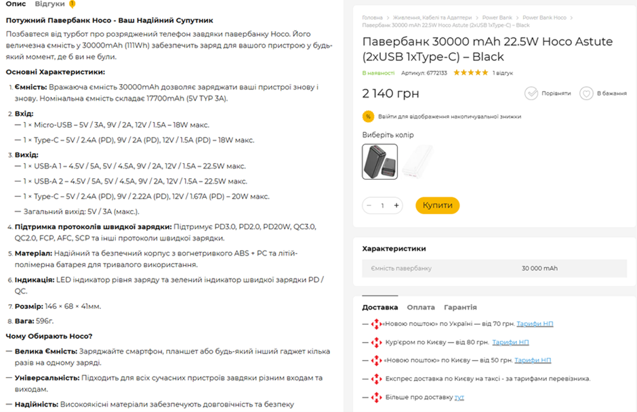This screenshot has height=412, width=637.
Task: Go to the Головна breadcrumb link
Action: pos(372,18)
